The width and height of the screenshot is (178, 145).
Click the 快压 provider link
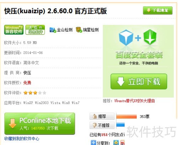point(27,73)
